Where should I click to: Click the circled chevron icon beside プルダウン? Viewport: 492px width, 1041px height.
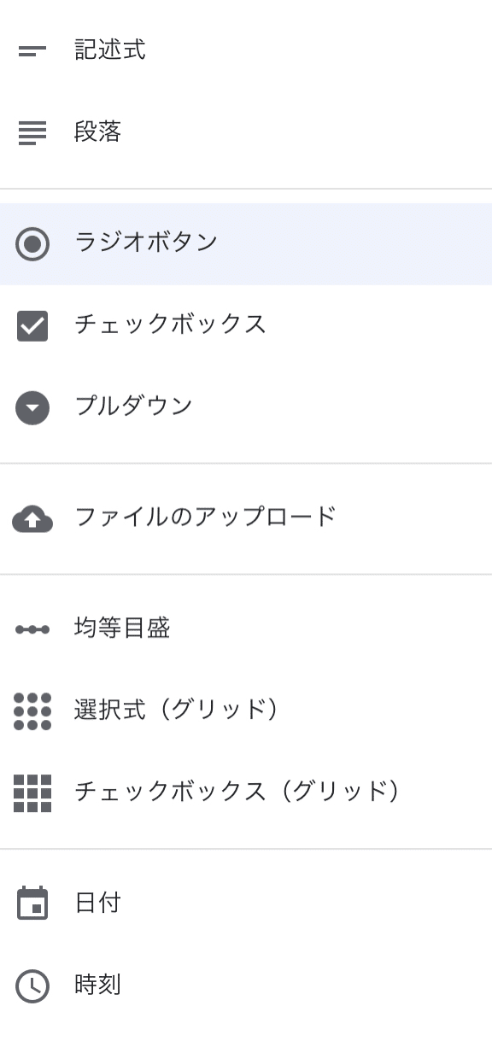click(x=32, y=407)
